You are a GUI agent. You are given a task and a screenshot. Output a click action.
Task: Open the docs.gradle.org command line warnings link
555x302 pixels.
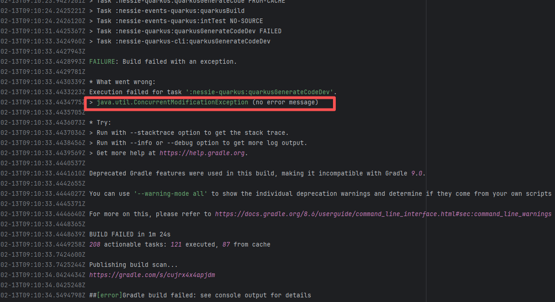(383, 214)
